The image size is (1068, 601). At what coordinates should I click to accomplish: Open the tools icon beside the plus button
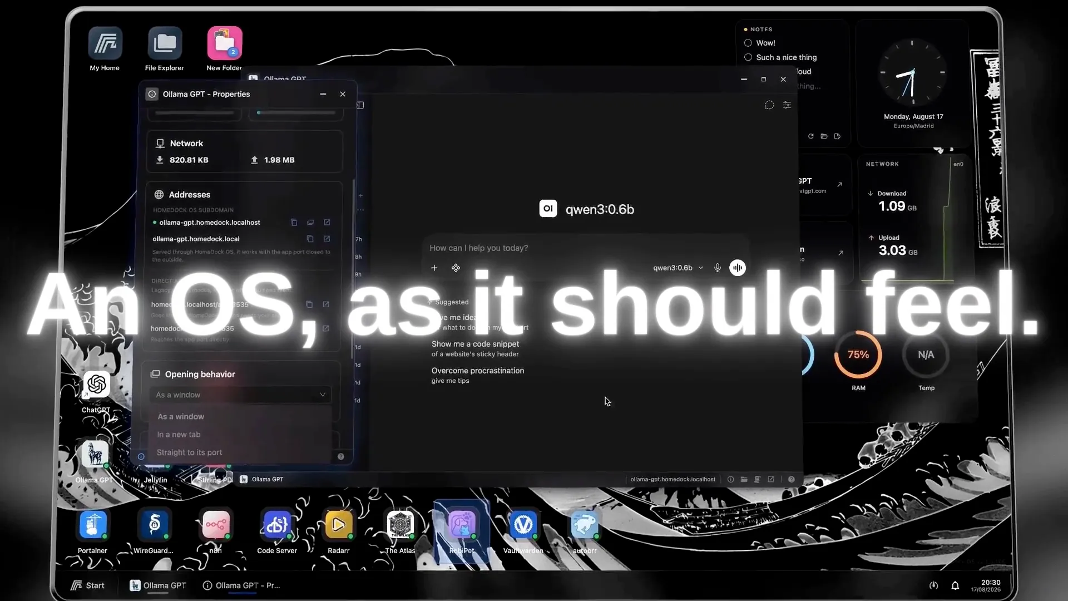pos(456,268)
